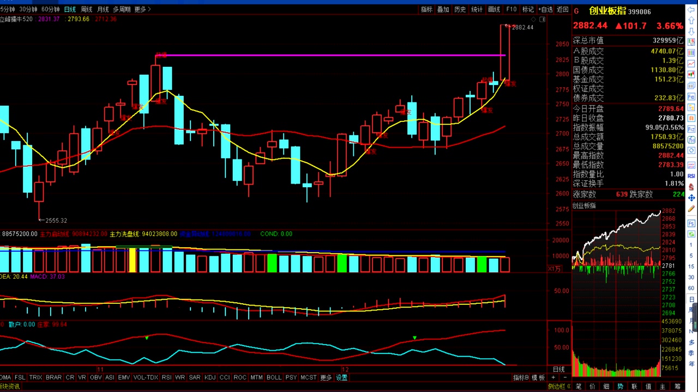Click the RSI sidebar icon

coord(691,176)
